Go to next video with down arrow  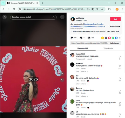pyautogui.click(x=62, y=80)
